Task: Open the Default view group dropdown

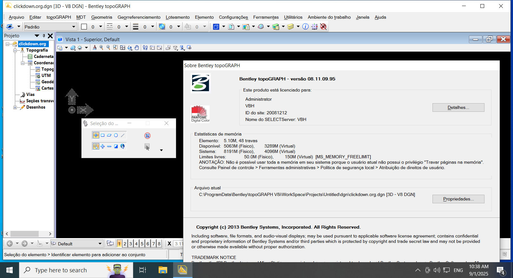Action: coord(77,243)
